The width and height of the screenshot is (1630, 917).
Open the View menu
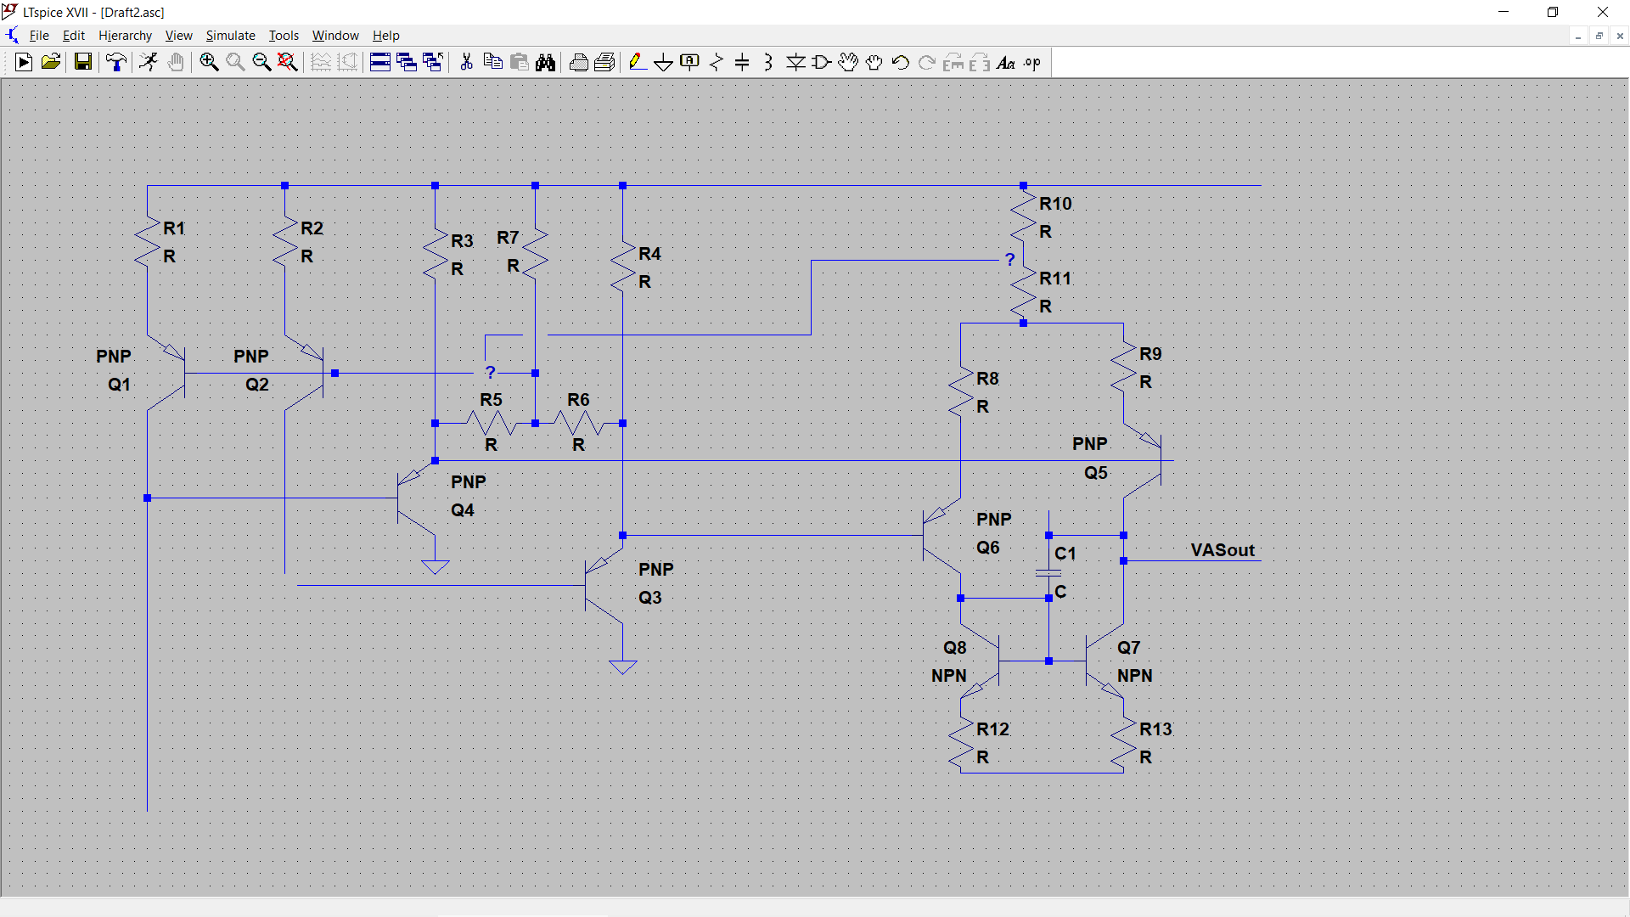point(178,36)
